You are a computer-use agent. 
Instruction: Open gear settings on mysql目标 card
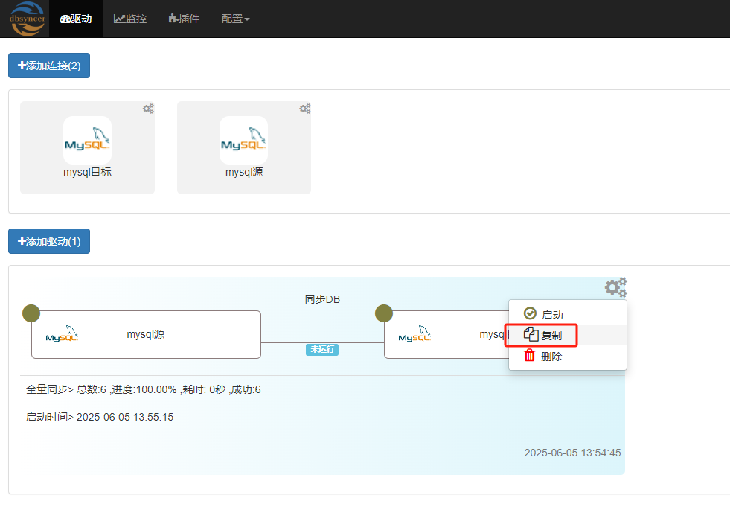click(x=149, y=109)
